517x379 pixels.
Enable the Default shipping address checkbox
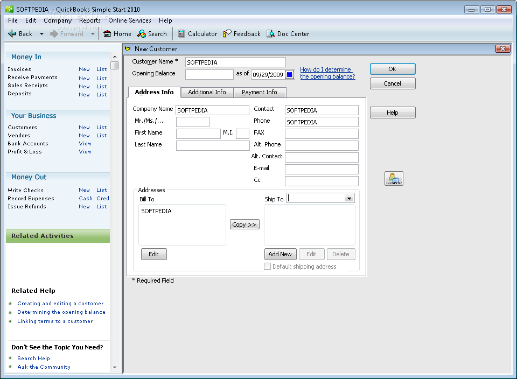pos(268,266)
